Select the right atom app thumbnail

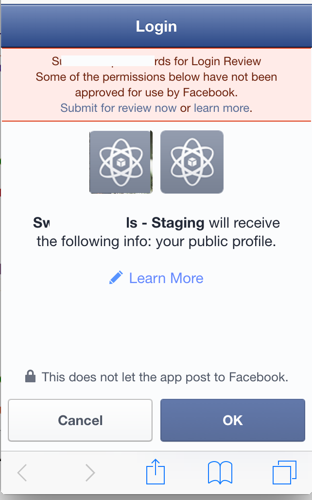192,162
